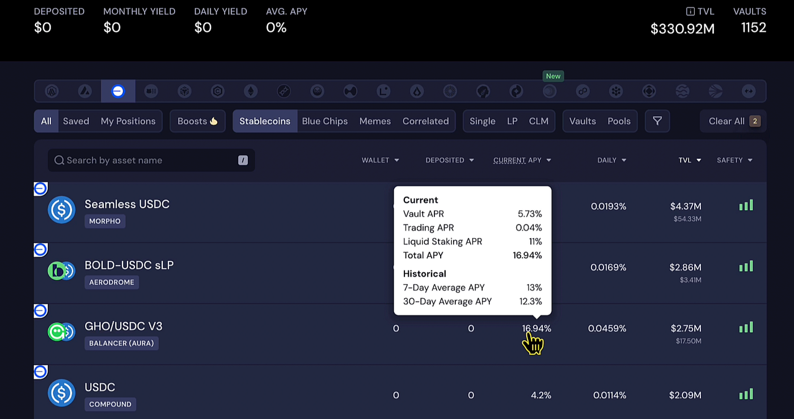Click the GHO/USDC V3 token pair icon

tap(61, 332)
